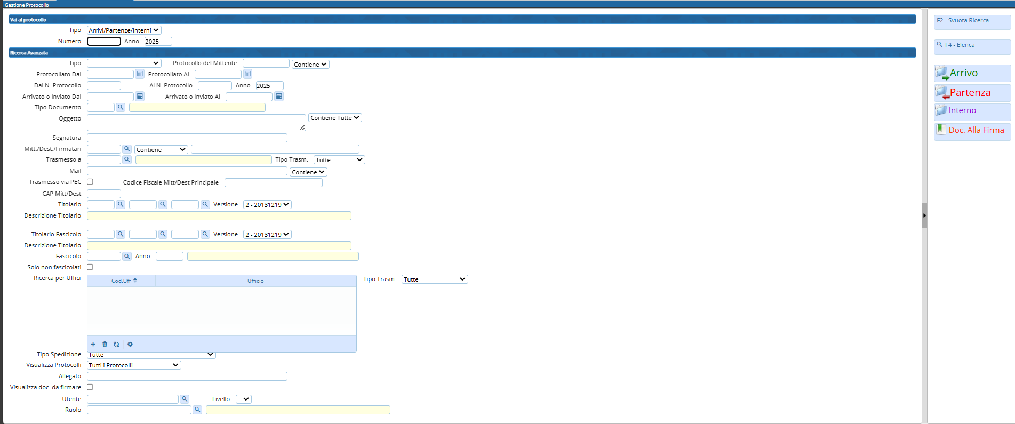Check Solo non fascicolati option

click(90, 267)
